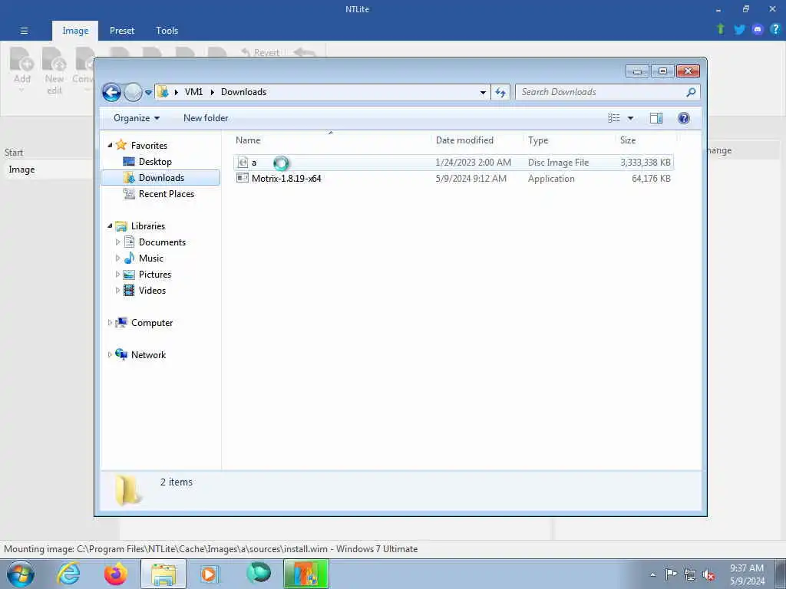
Task: Open explorer Help button
Action: point(683,118)
